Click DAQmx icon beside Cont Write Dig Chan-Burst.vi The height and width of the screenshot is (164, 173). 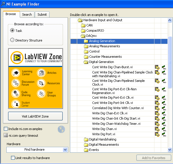164,67
